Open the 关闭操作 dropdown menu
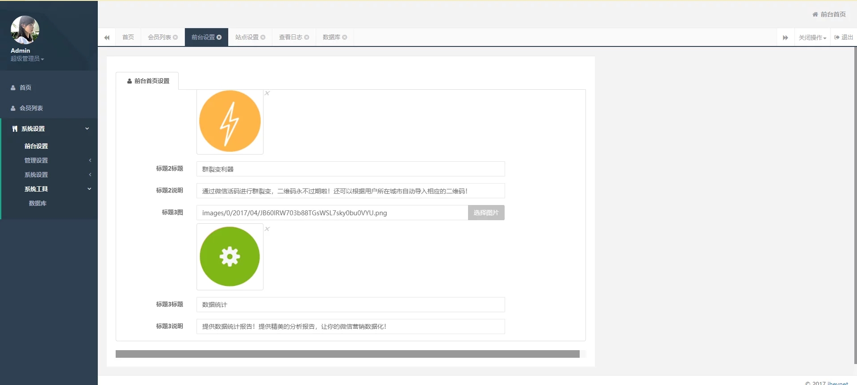857x385 pixels. [x=812, y=38]
